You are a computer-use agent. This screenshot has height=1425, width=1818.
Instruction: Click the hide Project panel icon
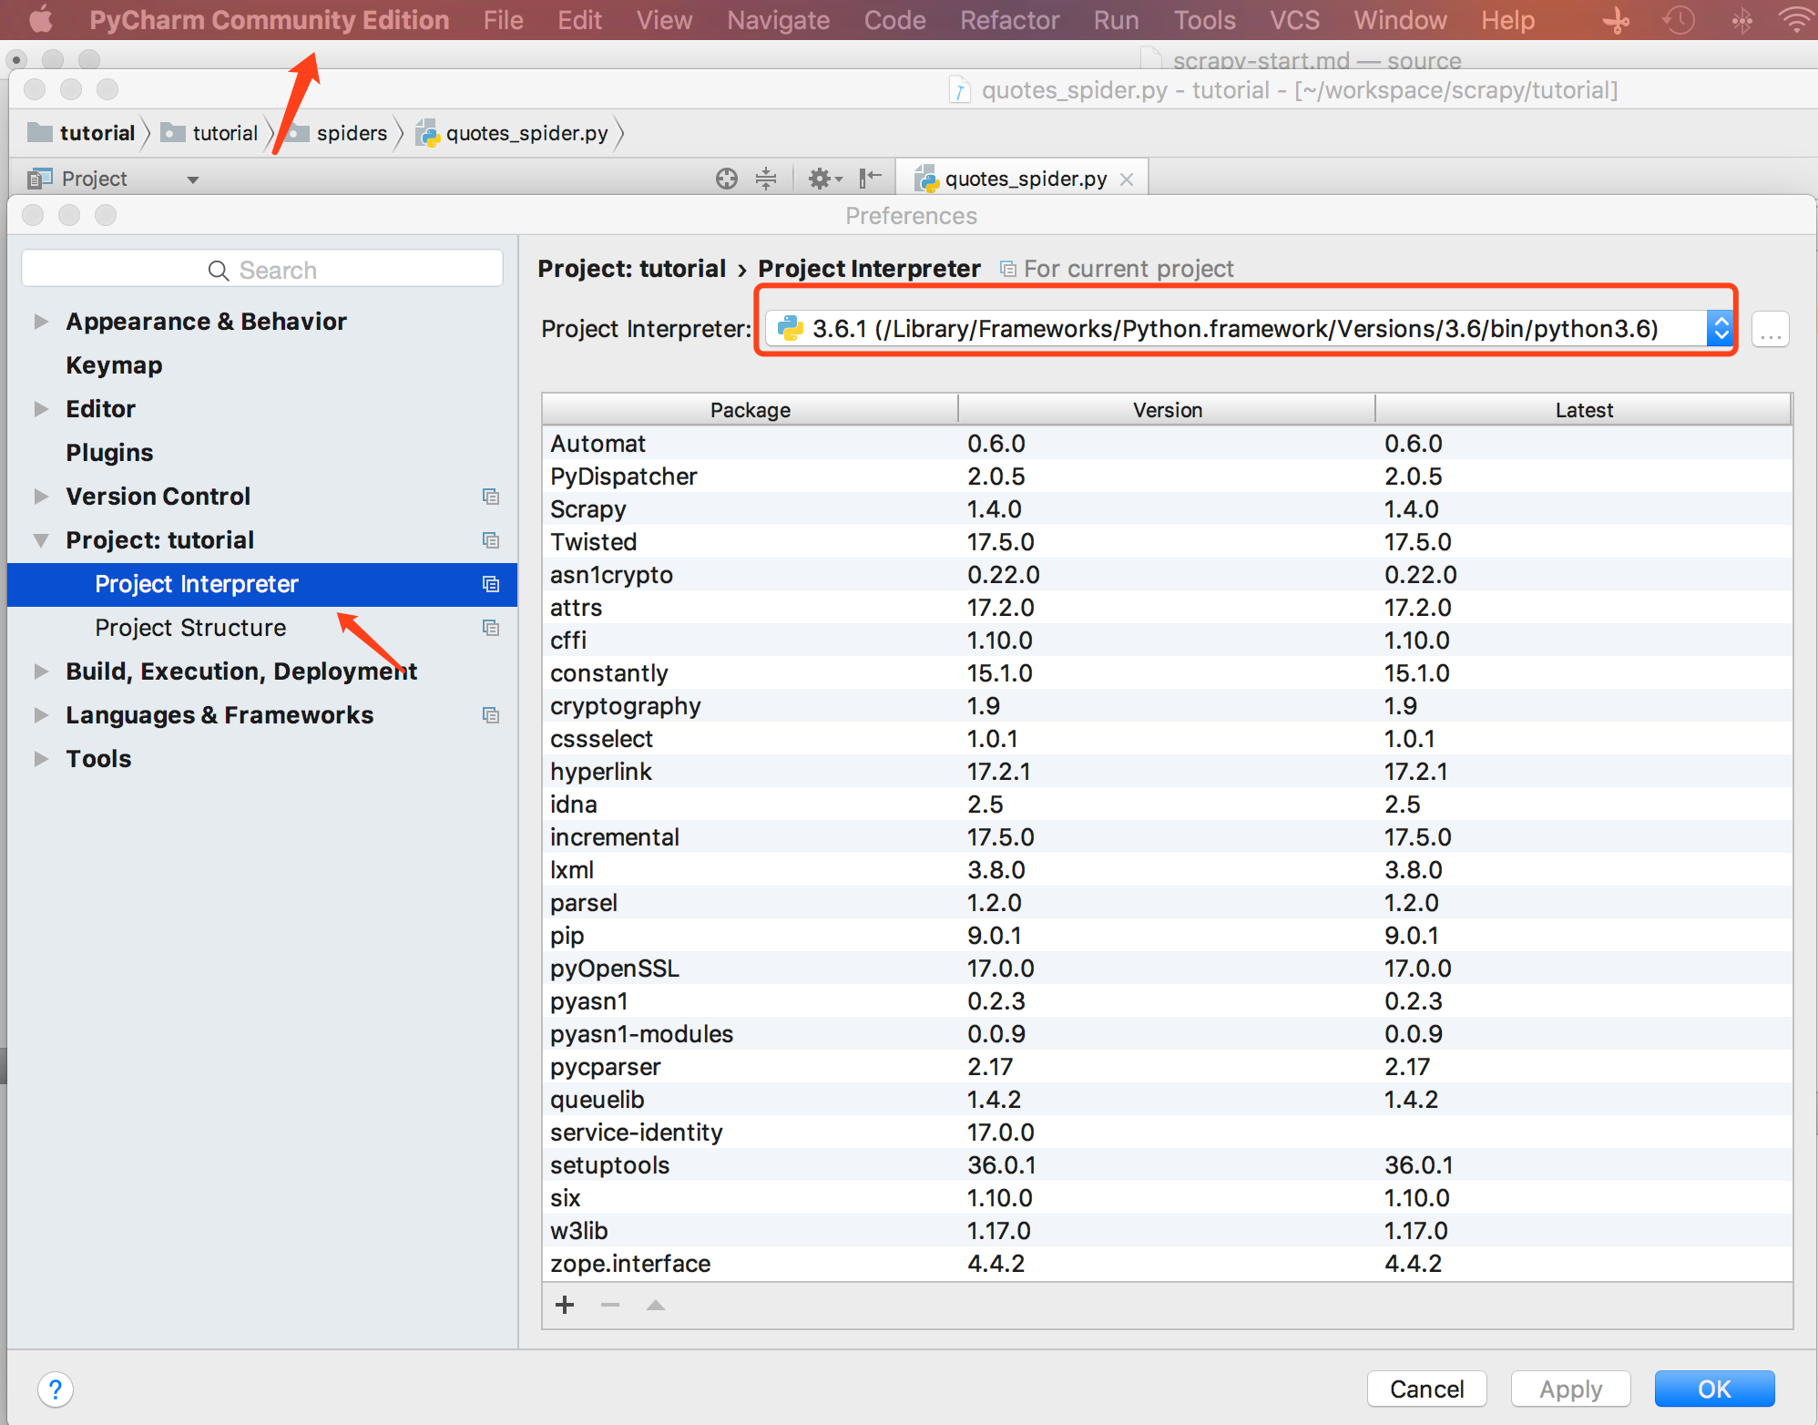(870, 177)
